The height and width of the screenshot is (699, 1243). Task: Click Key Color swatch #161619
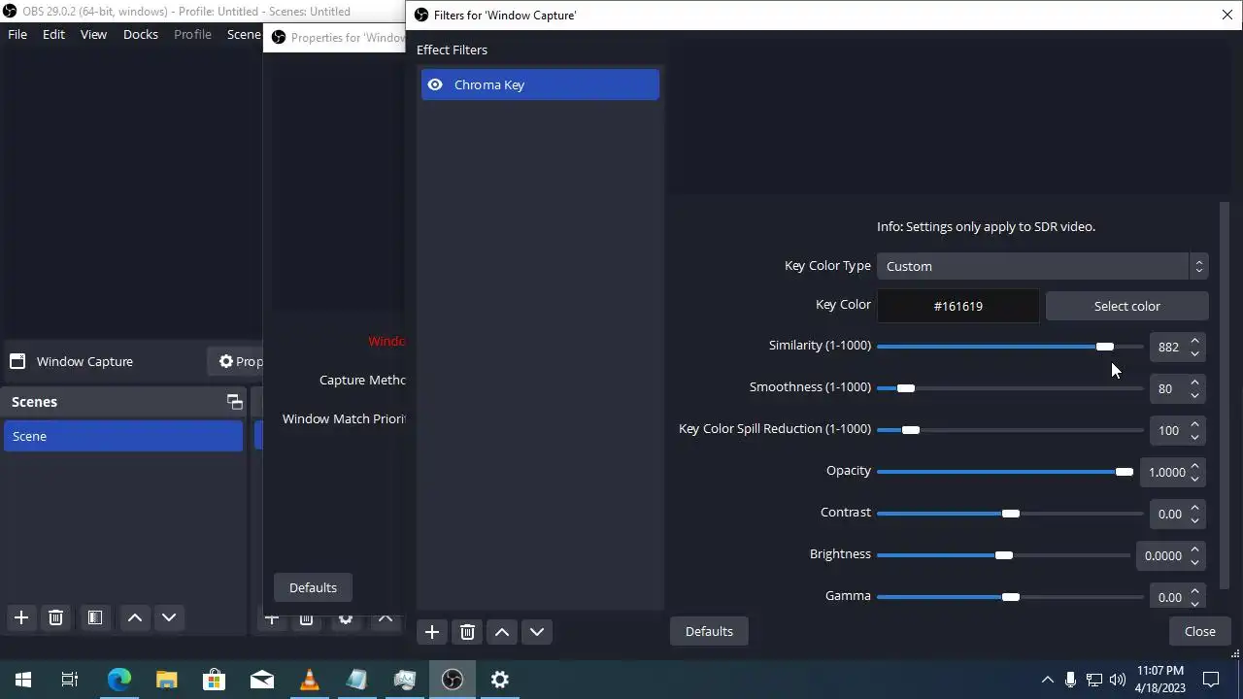pos(957,306)
